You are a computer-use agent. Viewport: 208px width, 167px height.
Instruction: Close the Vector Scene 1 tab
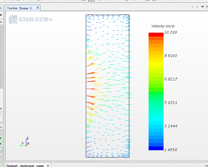point(38,8)
